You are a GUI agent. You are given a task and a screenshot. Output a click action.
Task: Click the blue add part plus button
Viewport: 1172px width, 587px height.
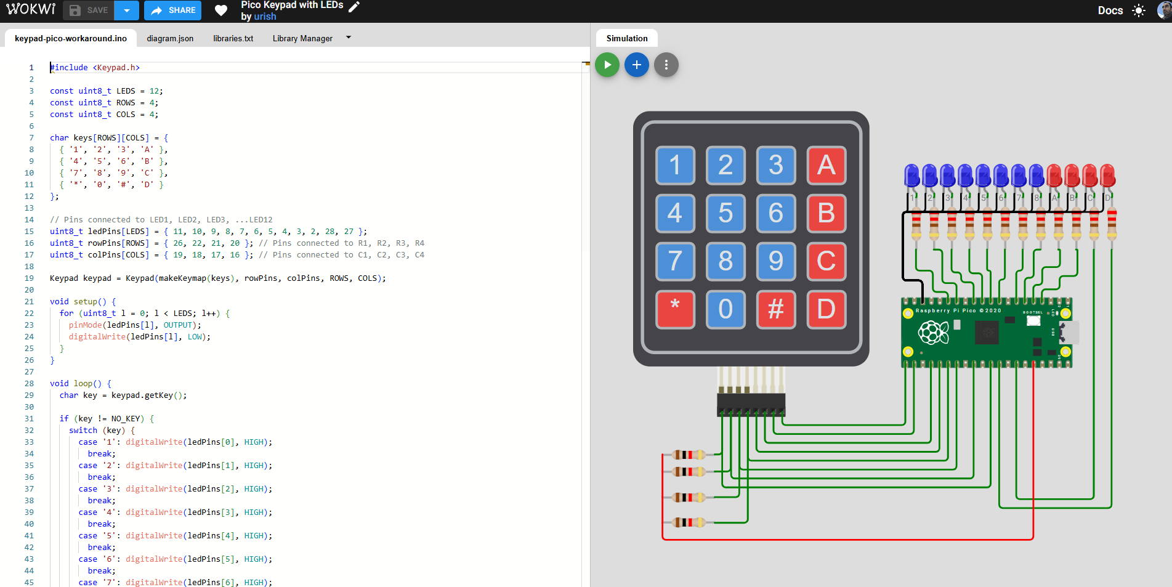(x=637, y=65)
